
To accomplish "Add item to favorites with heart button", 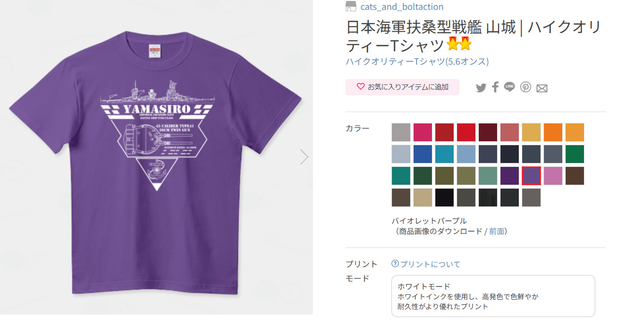I will coord(402,87).
